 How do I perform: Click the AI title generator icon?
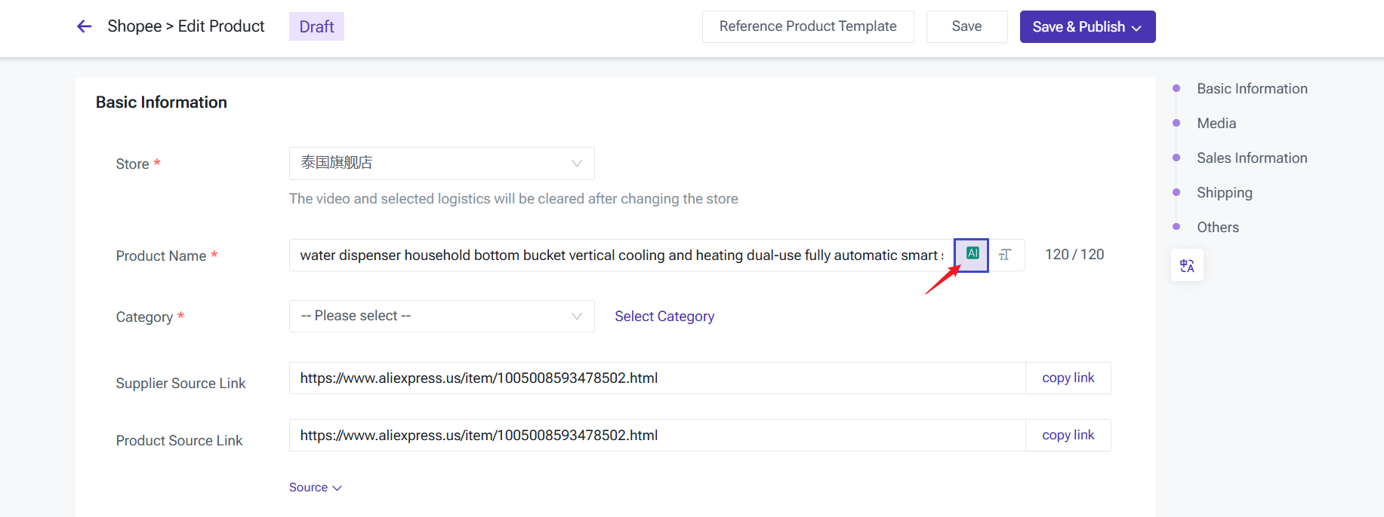click(x=972, y=254)
